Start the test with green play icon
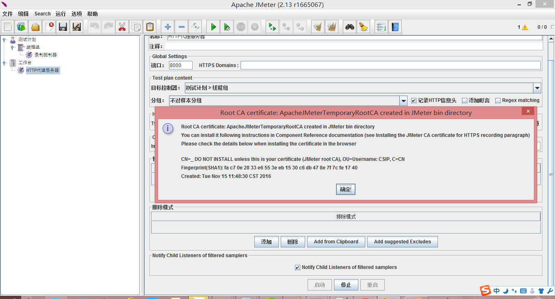The height and width of the screenshot is (299, 555). (213, 27)
